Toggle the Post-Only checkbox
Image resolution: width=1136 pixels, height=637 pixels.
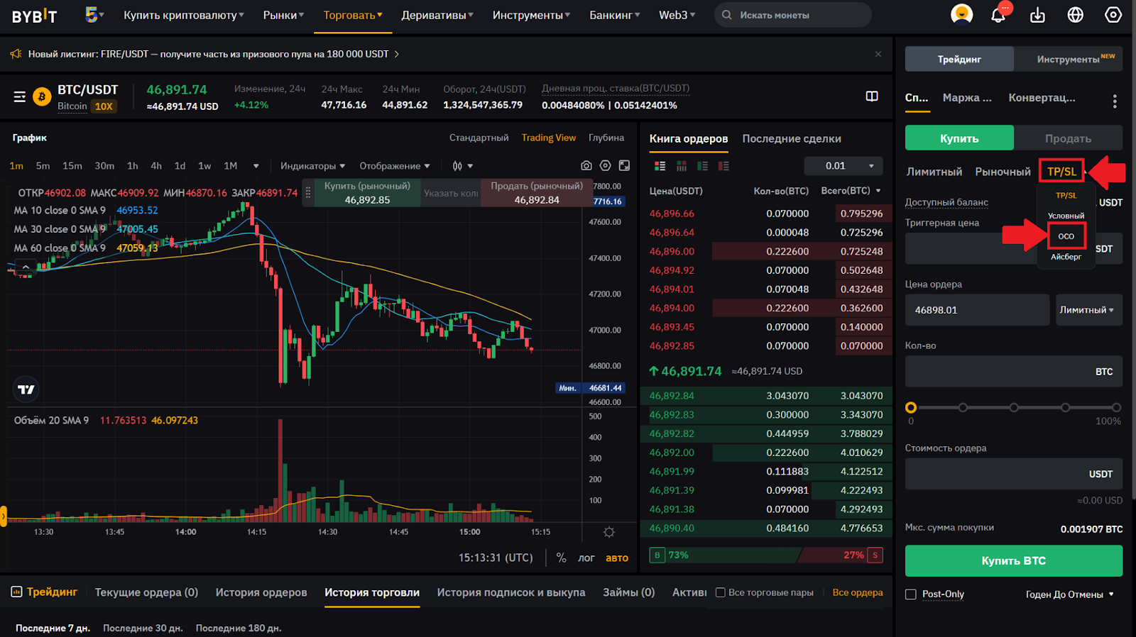point(911,594)
